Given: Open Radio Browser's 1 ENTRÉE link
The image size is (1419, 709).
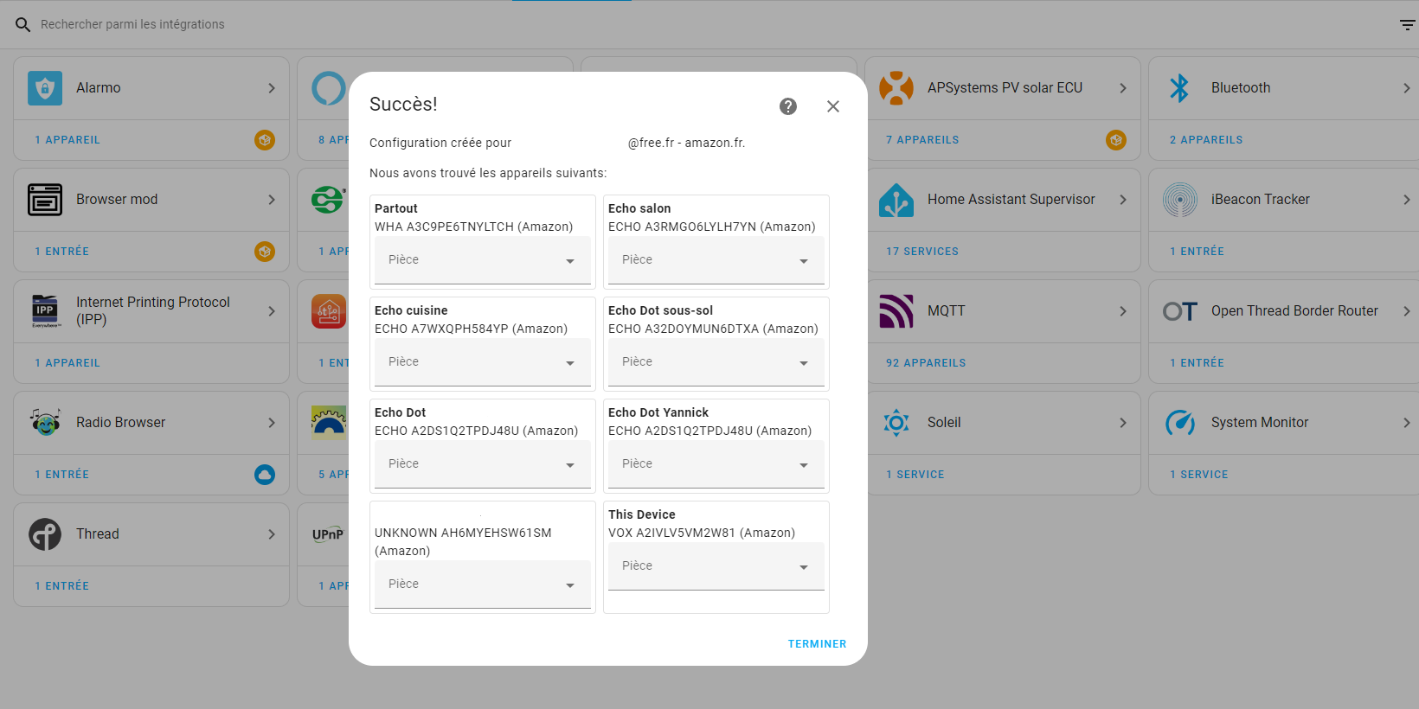Looking at the screenshot, I should tap(62, 475).
